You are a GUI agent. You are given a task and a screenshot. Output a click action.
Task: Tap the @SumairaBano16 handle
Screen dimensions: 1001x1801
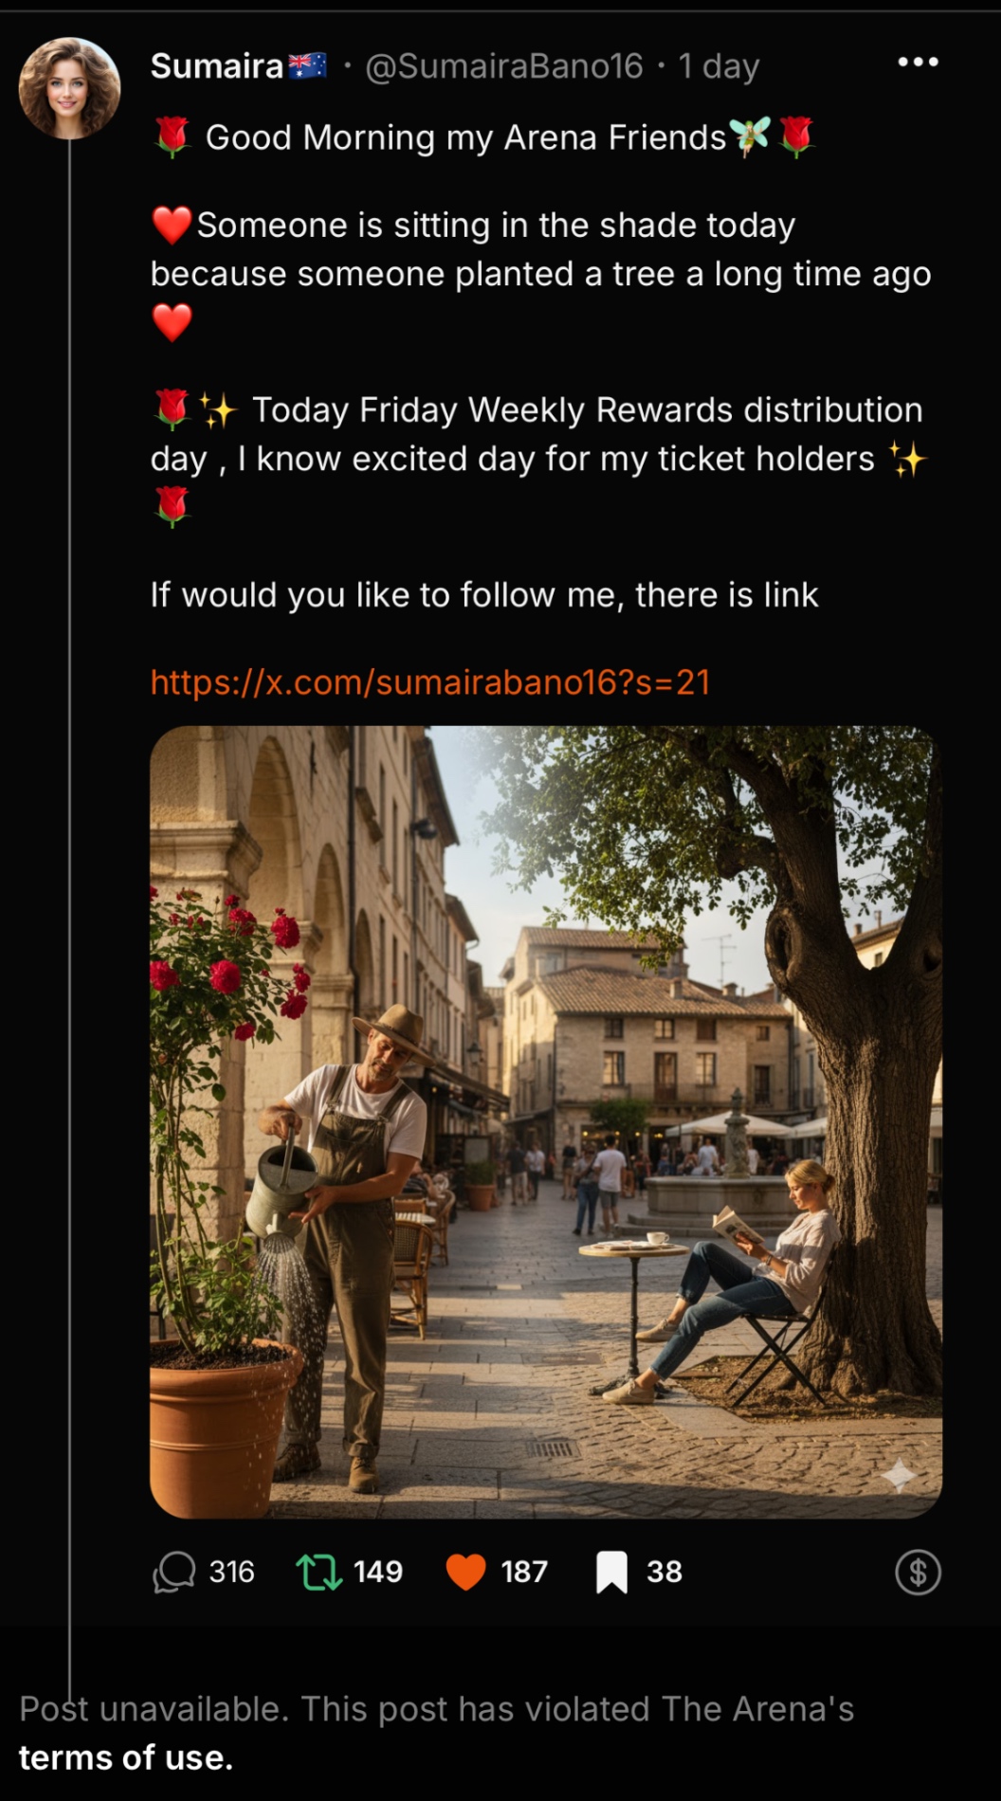[x=503, y=65]
